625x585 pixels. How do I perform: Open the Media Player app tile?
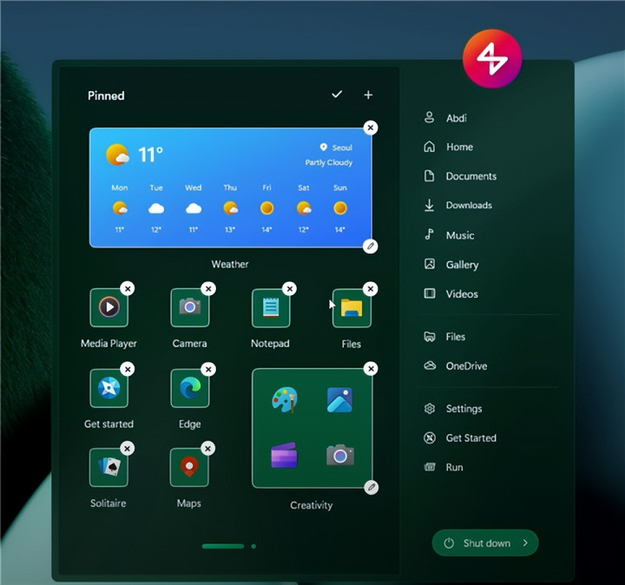click(x=109, y=307)
